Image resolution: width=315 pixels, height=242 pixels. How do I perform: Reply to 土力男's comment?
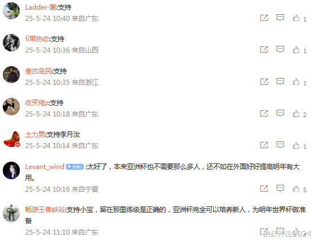280,145
